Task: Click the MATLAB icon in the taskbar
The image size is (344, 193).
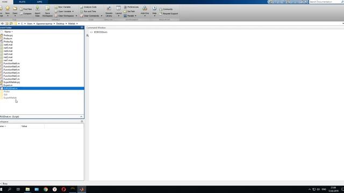Action: (82, 189)
